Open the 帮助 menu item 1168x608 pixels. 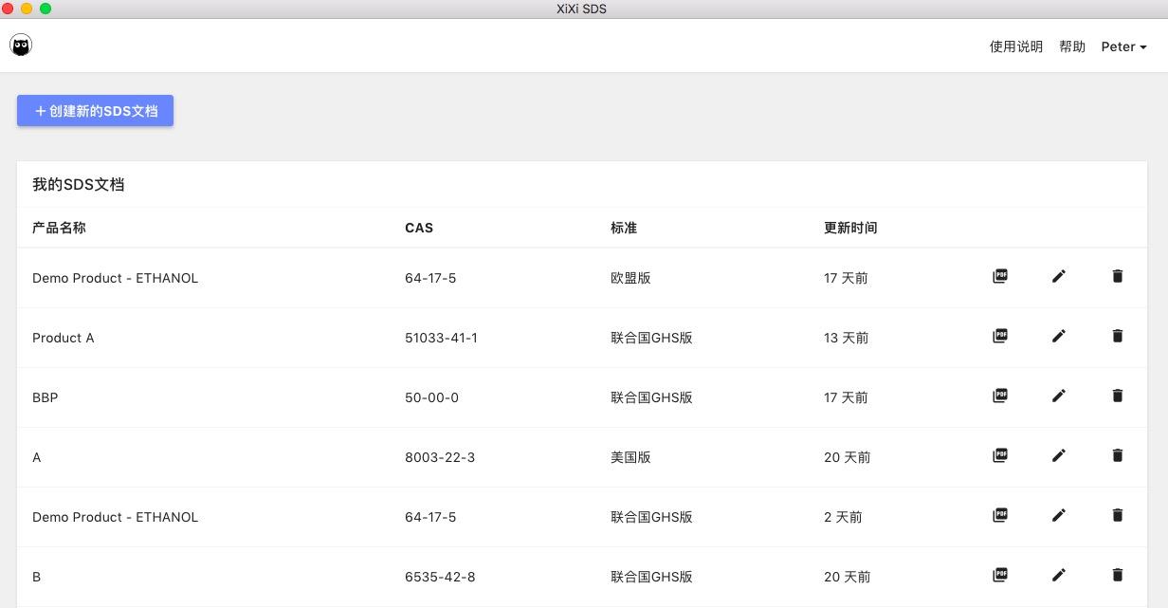pyautogui.click(x=1072, y=46)
